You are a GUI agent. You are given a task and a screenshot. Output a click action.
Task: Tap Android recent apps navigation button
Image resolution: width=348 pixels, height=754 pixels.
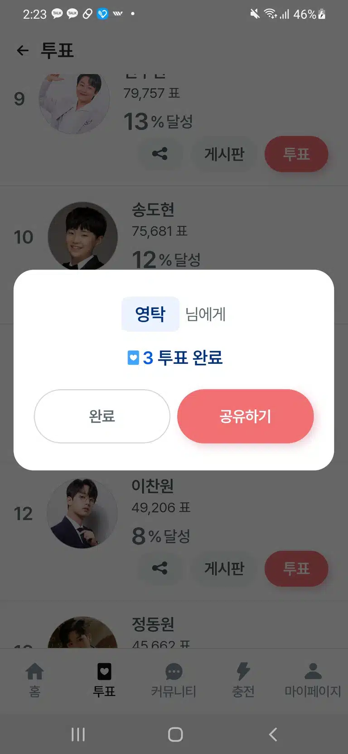click(78, 734)
